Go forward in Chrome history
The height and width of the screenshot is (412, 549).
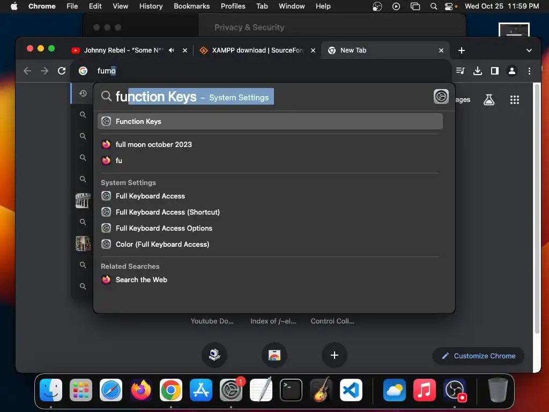point(44,71)
